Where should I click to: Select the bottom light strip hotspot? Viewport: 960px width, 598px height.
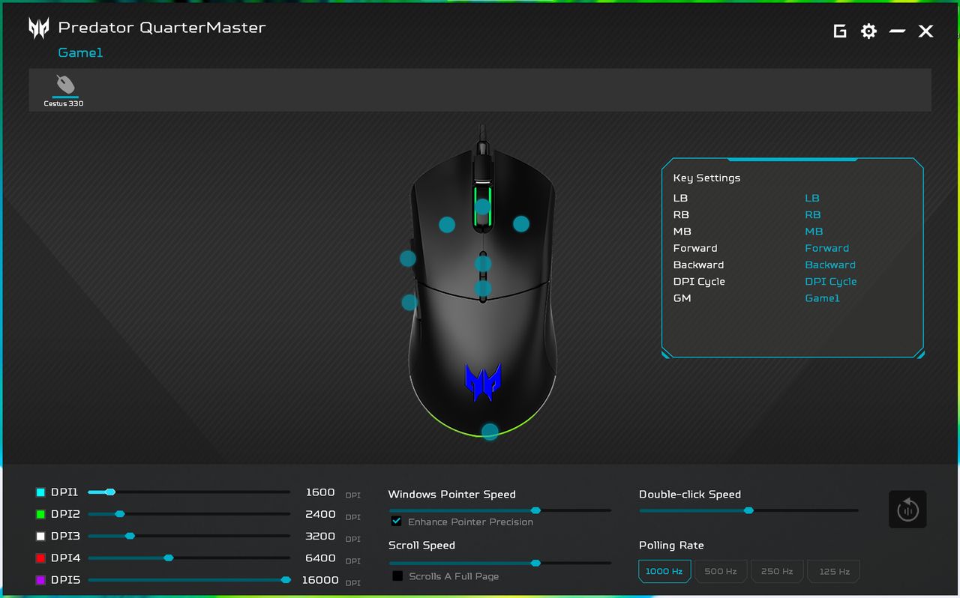490,432
